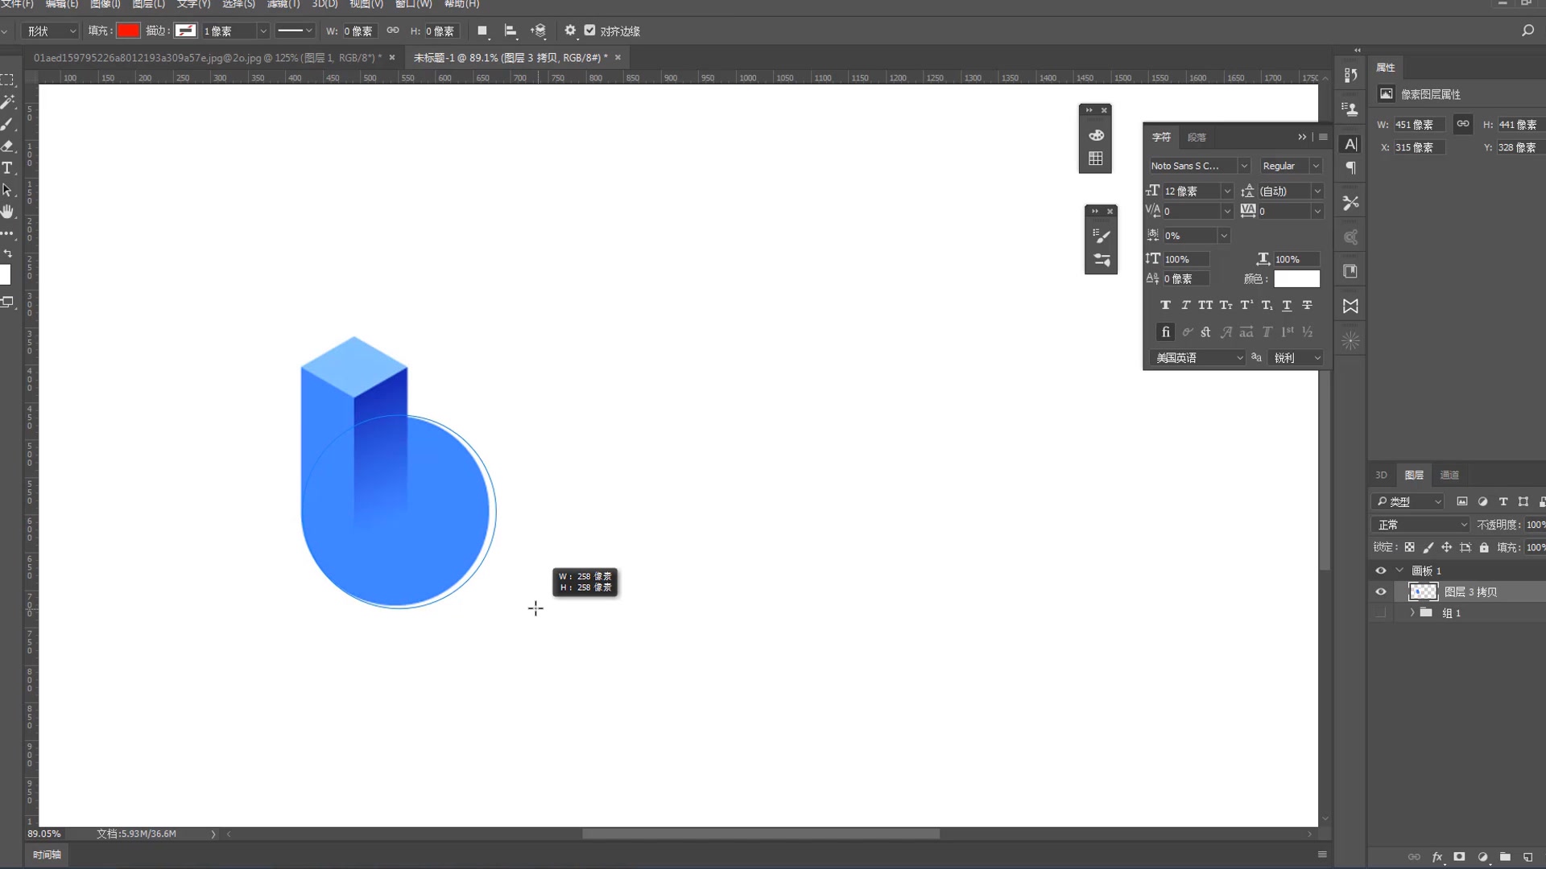Image resolution: width=1546 pixels, height=869 pixels.
Task: Click the red fill color swatch
Action: [128, 31]
